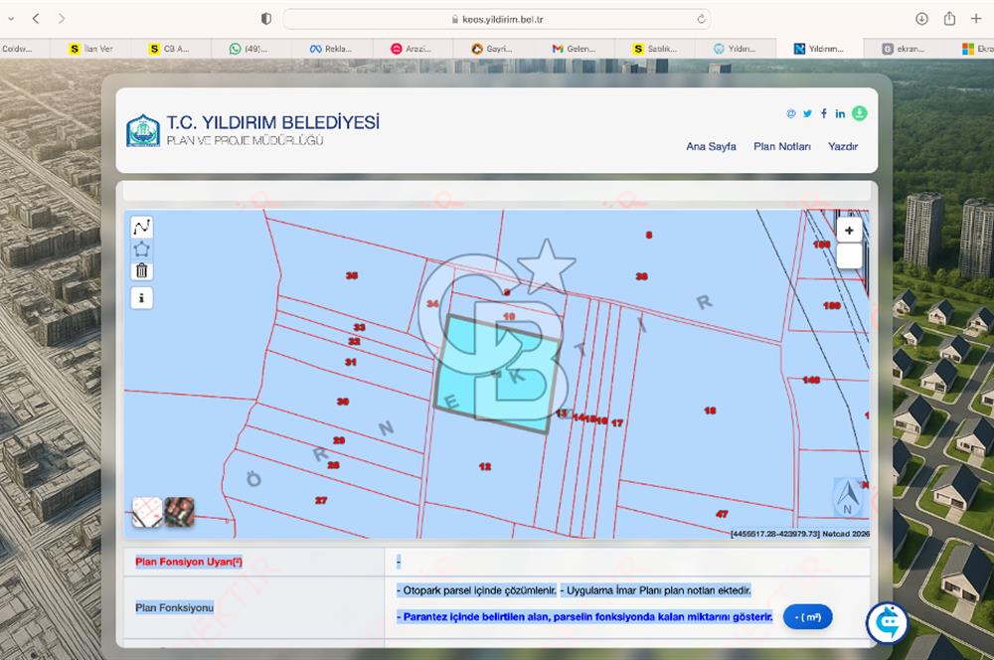Click the browser share icon
The image size is (994, 660).
(x=949, y=18)
